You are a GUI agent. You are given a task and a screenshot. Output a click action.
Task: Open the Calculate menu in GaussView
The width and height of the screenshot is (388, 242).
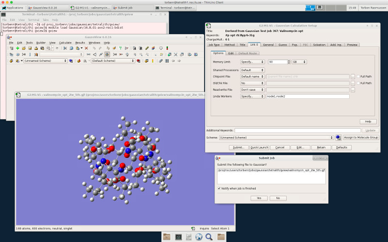coord(65,43)
